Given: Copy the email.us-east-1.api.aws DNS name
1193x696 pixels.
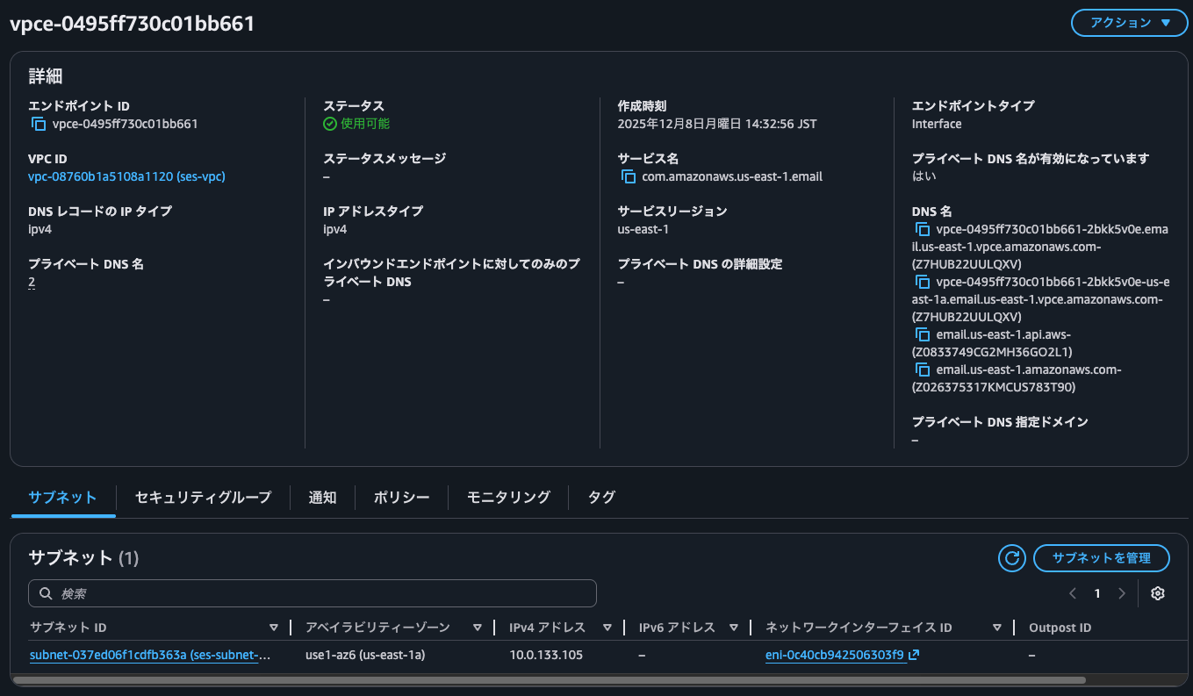Looking at the screenshot, I should click(922, 334).
